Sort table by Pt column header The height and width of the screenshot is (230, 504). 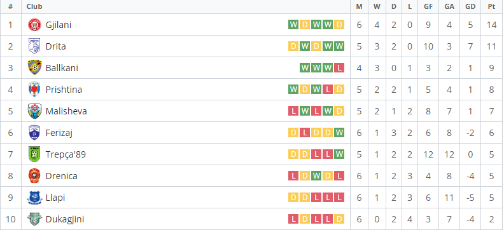coord(491,6)
